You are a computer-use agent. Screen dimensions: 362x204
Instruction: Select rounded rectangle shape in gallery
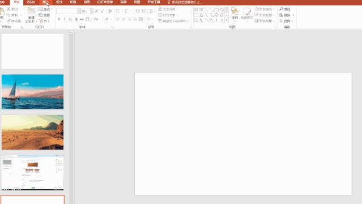click(196, 15)
